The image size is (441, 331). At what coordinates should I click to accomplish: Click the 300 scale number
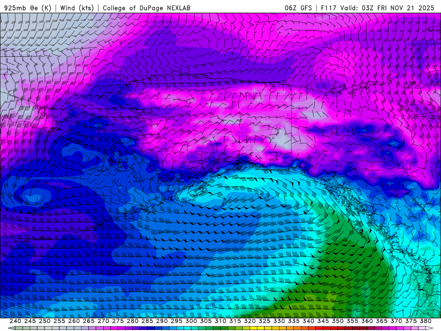click(191, 321)
